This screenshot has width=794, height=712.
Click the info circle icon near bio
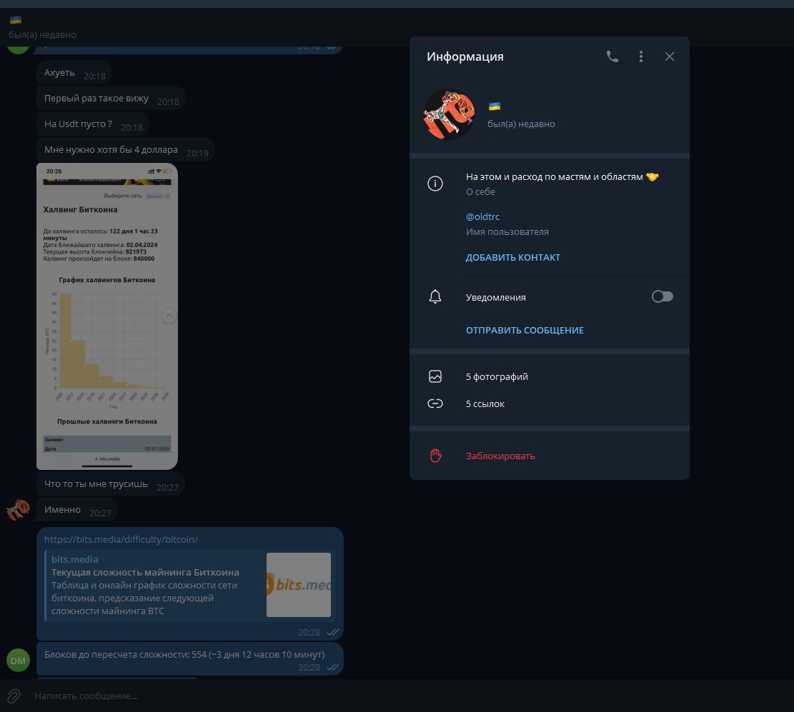435,184
